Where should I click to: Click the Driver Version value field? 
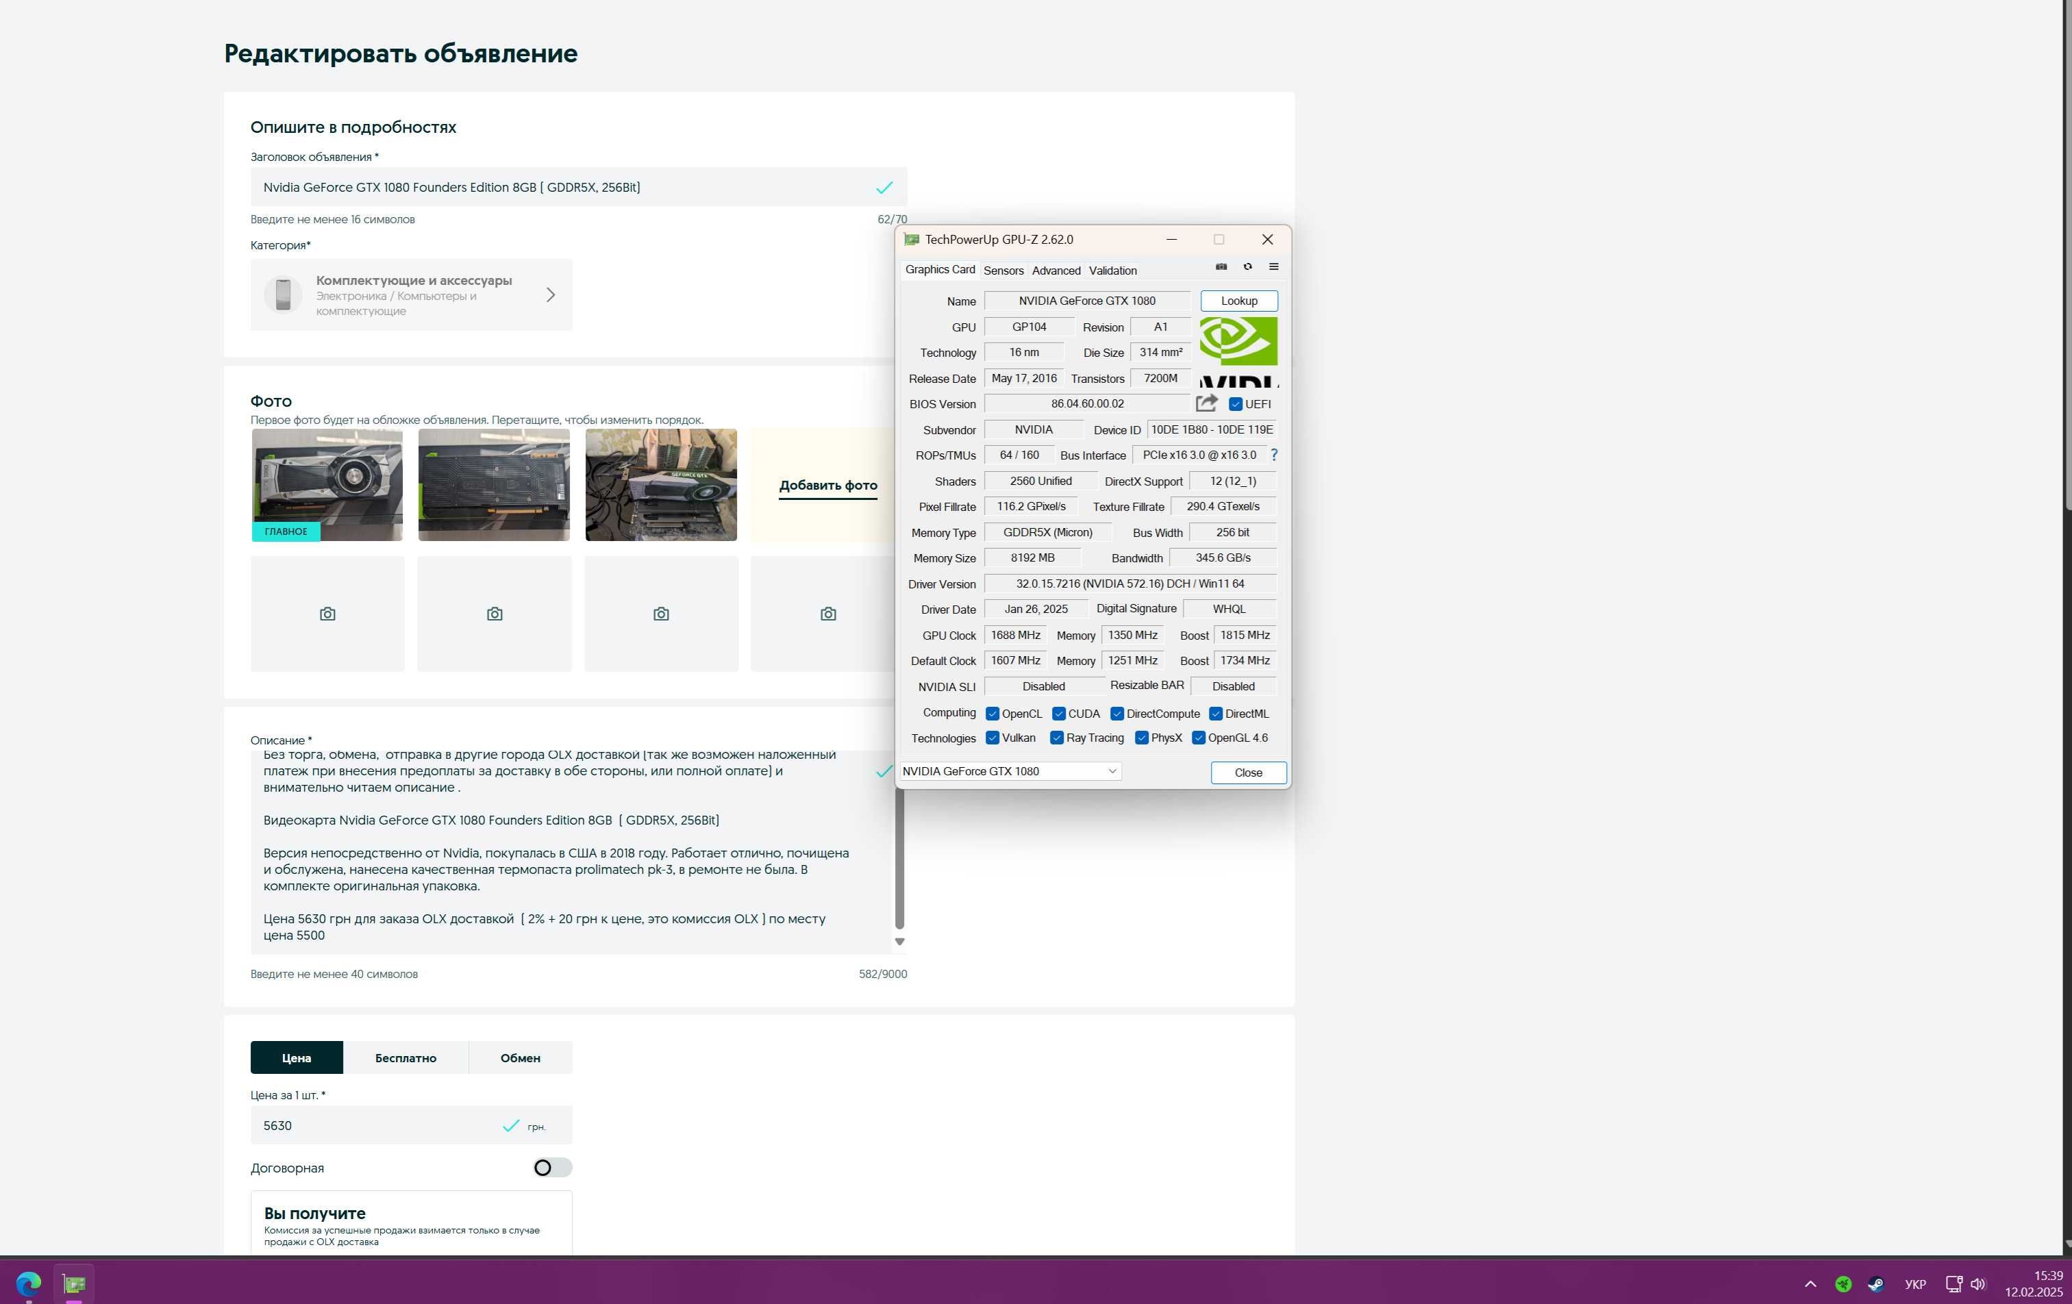tap(1129, 584)
